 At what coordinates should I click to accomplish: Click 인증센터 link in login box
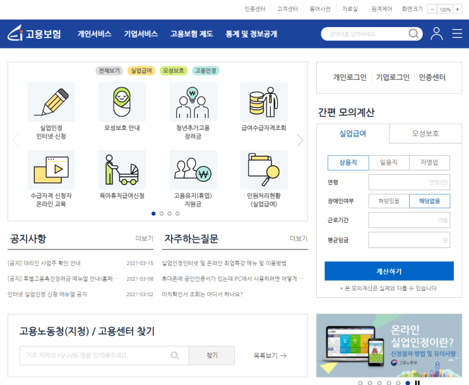click(432, 78)
